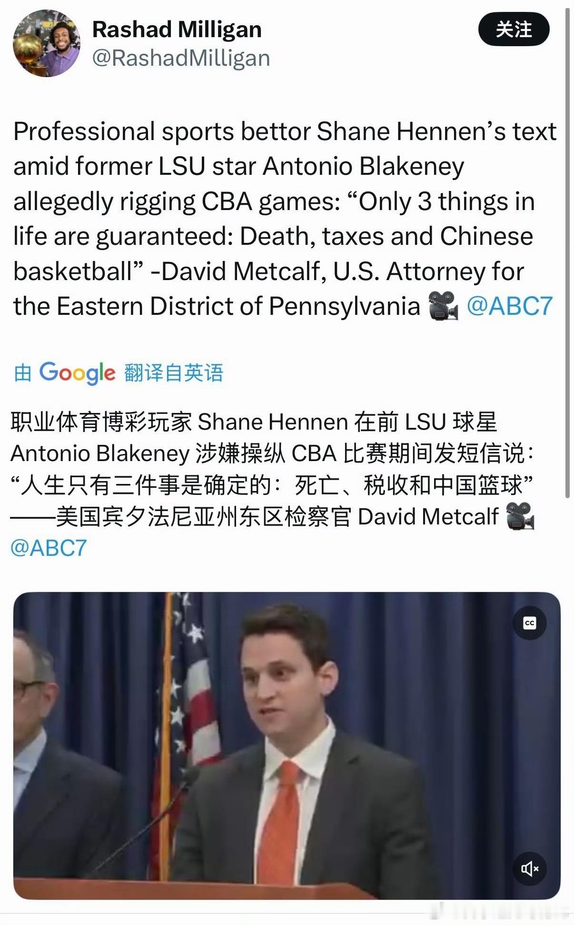This screenshot has width=574, height=925.
Task: Open @ABC7 mention in Chinese translation
Action: click(49, 548)
